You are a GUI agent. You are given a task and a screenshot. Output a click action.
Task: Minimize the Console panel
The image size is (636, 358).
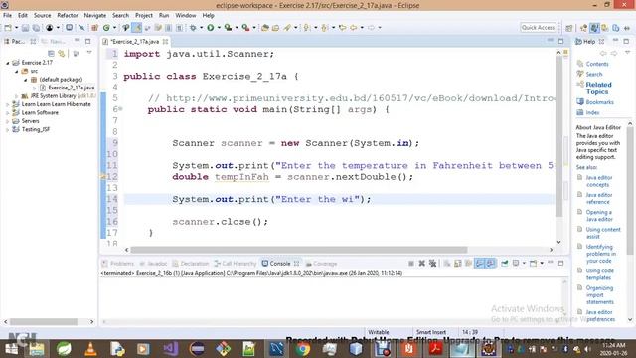550,263
